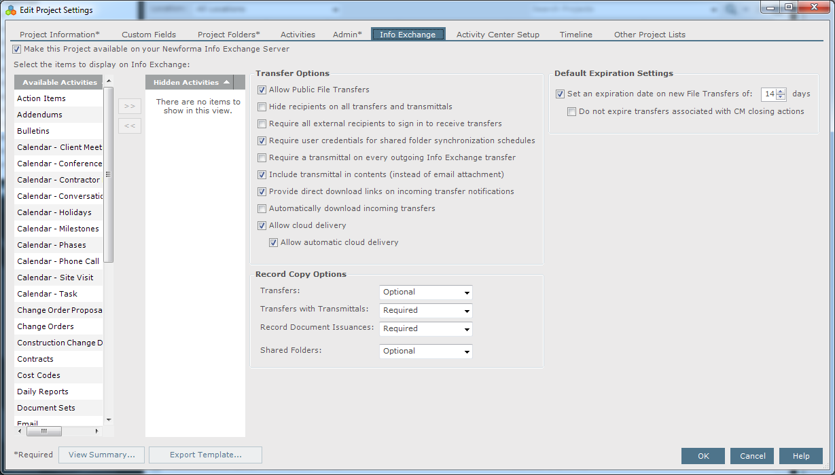The height and width of the screenshot is (475, 835).
Task: Select the Info Exchange tab
Action: click(408, 35)
